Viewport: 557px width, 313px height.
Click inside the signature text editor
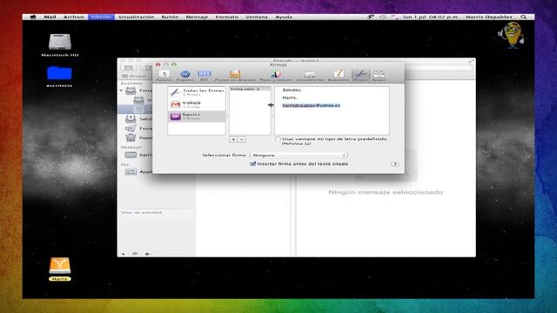click(x=332, y=110)
